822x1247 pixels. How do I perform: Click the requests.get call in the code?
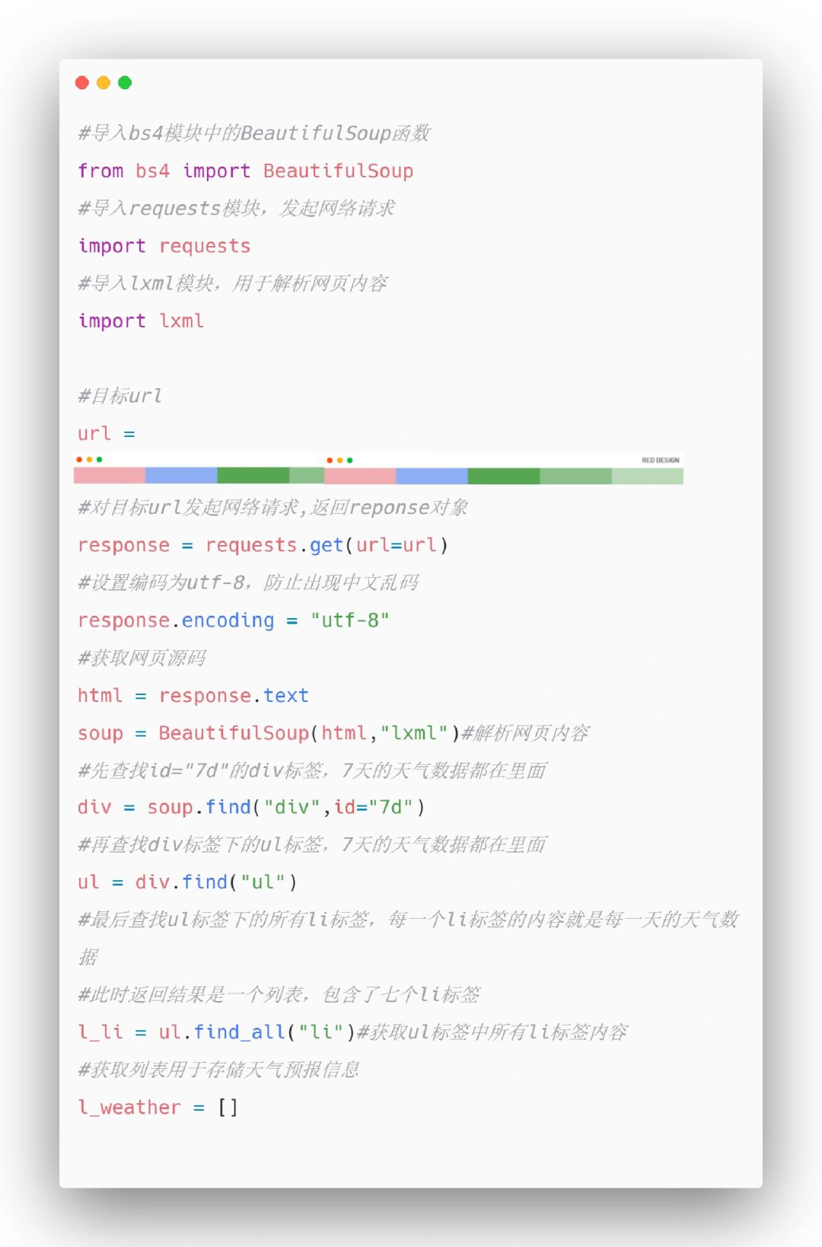274,545
